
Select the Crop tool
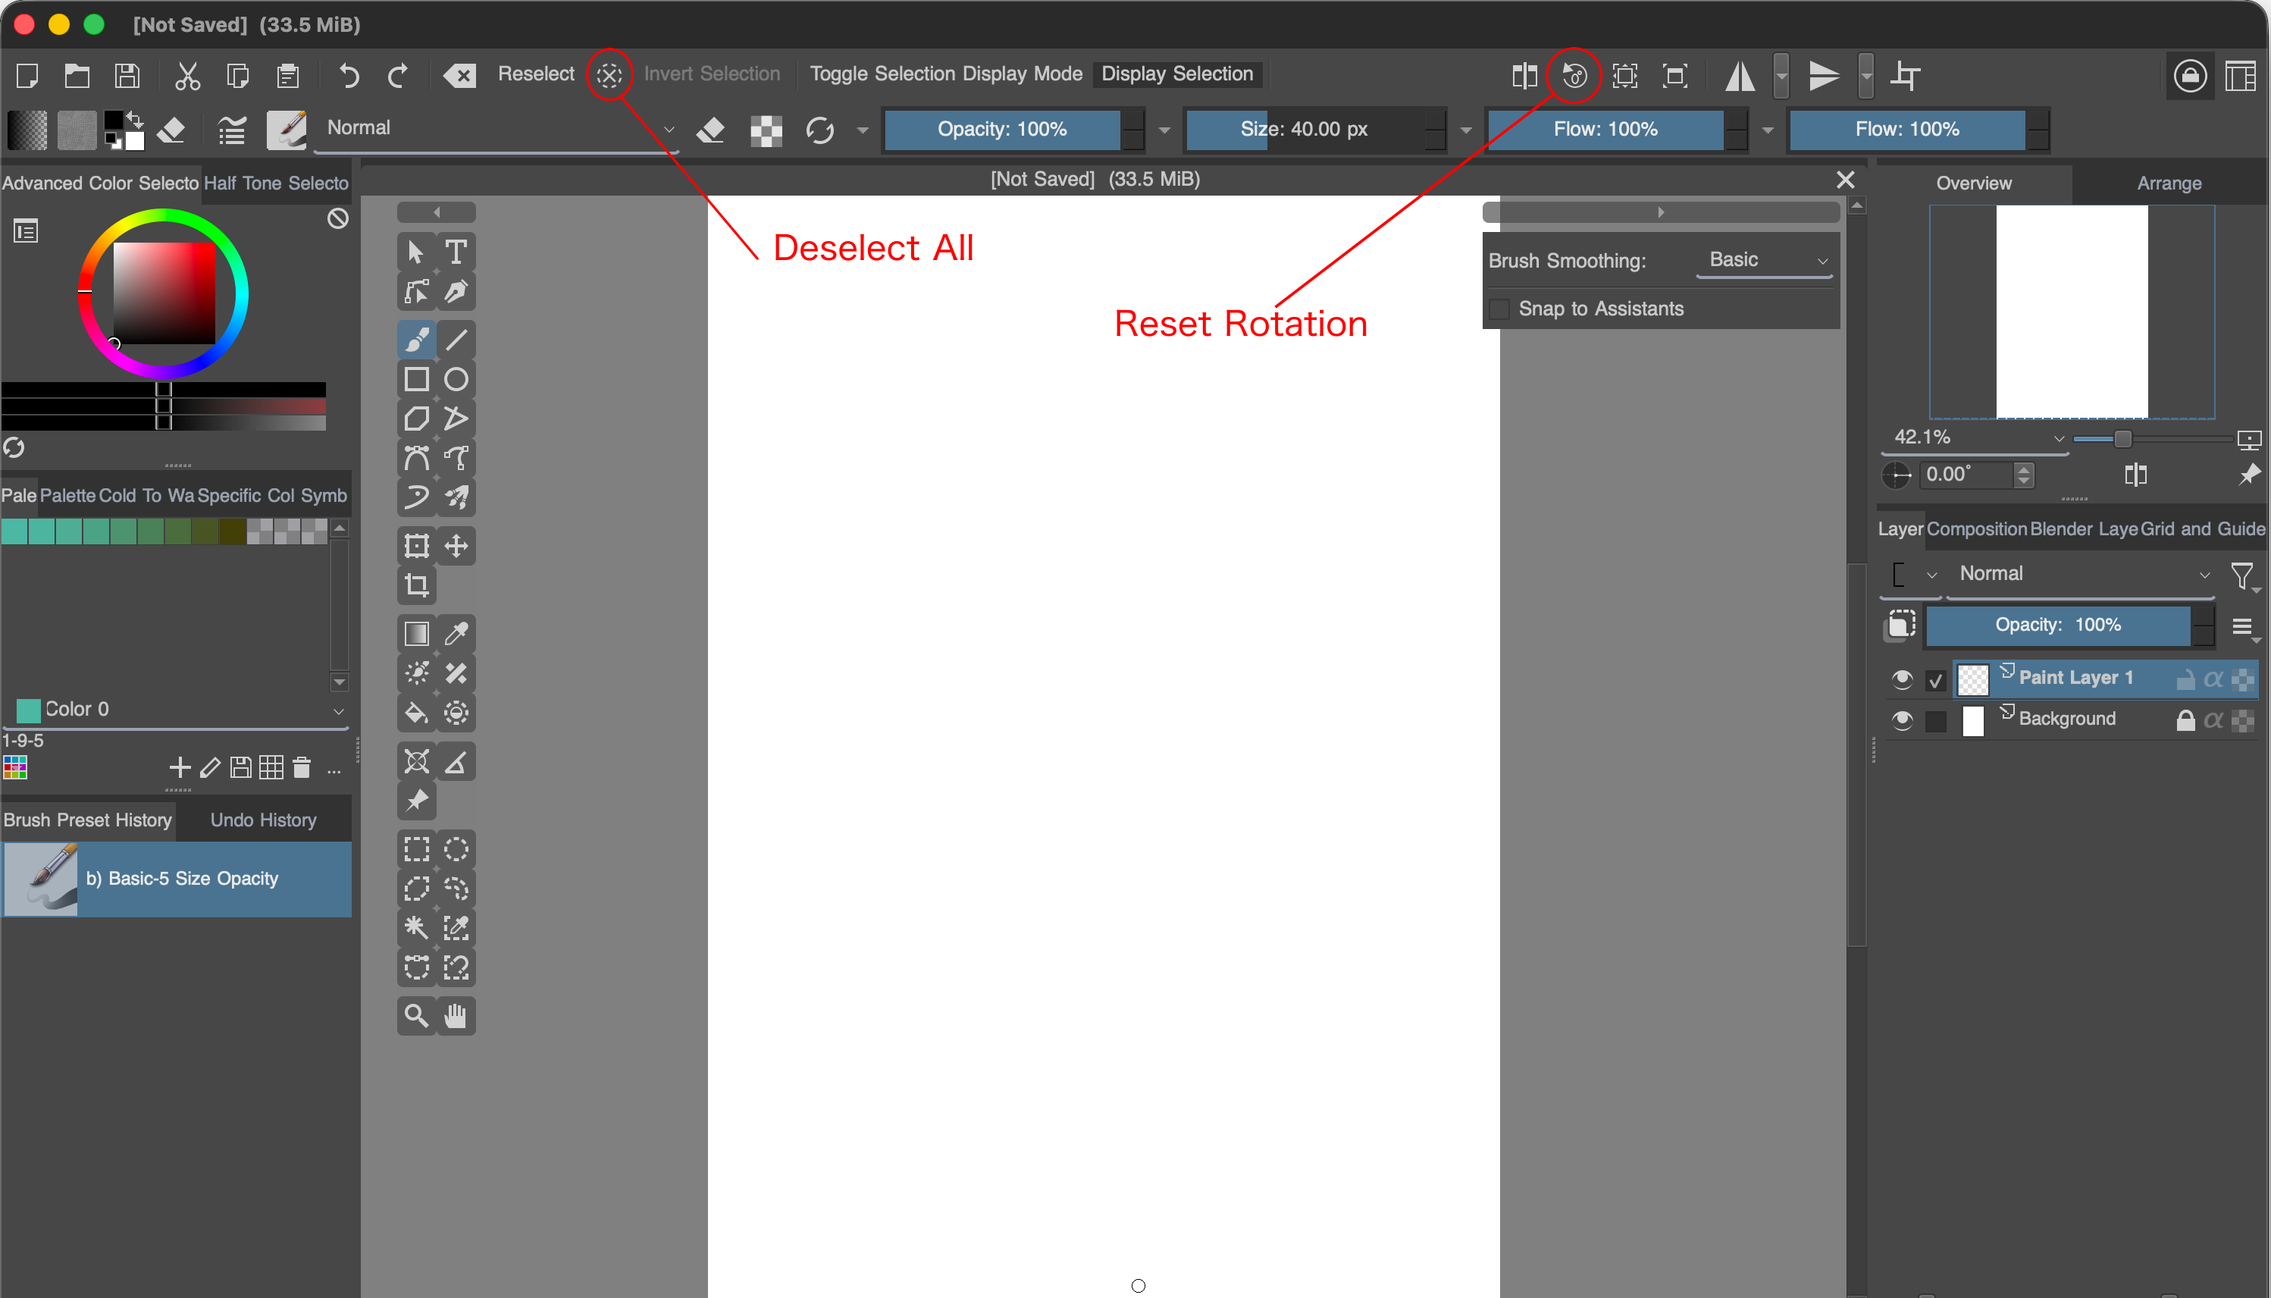[416, 586]
